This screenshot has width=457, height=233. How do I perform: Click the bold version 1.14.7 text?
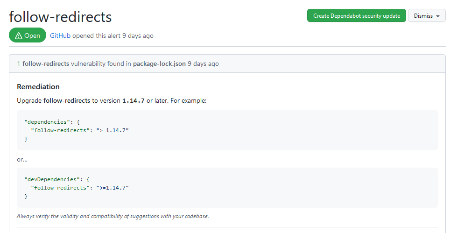[133, 100]
